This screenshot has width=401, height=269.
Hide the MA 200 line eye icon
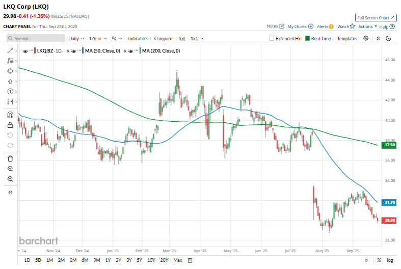(130, 51)
